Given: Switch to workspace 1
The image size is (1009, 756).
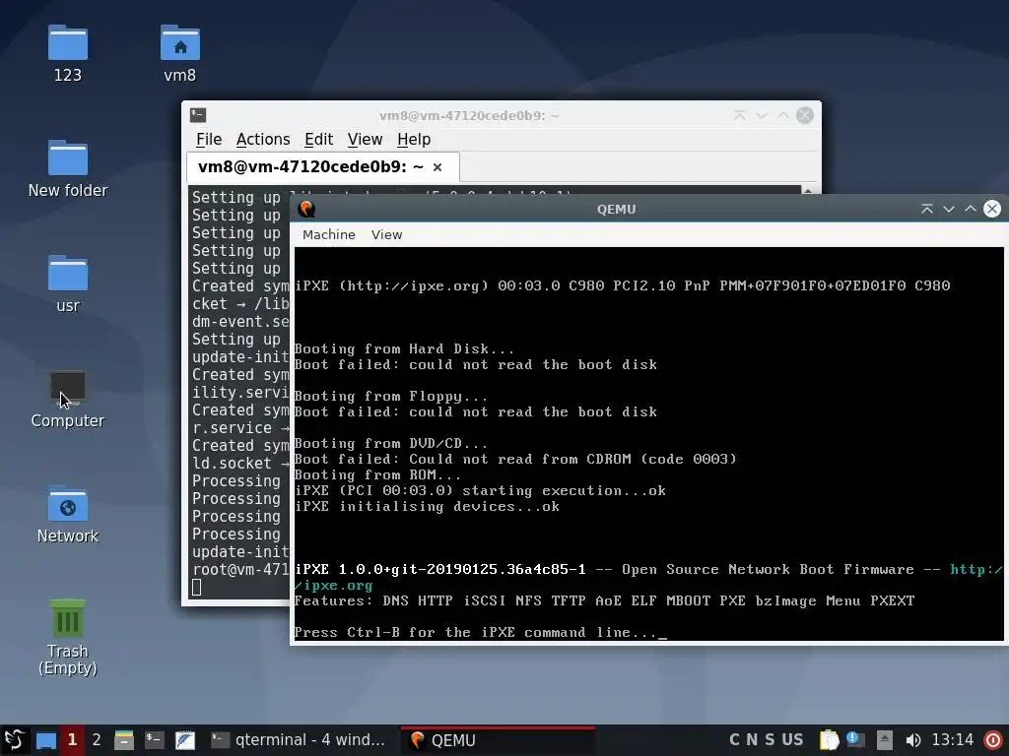Looking at the screenshot, I should tap(72, 740).
